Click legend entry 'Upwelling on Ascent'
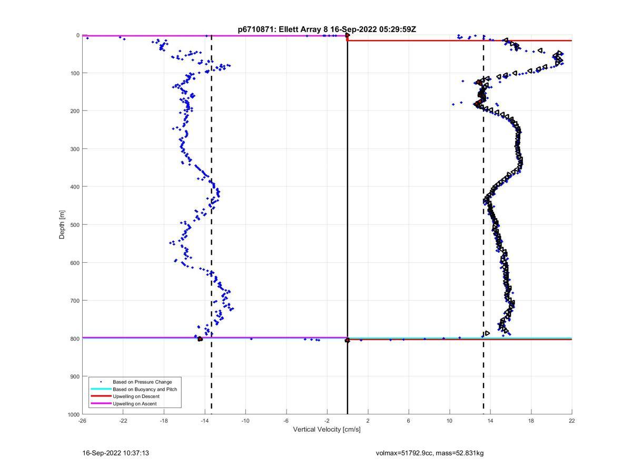Screen dimensions: 632x466 pos(134,403)
